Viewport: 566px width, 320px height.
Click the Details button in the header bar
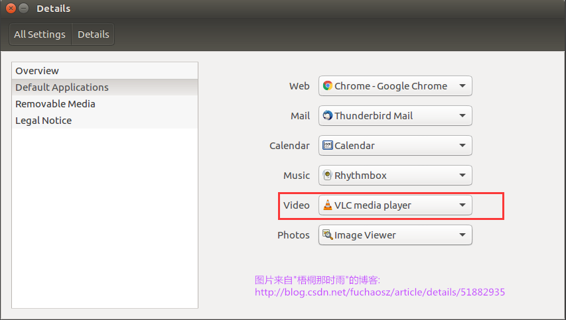[93, 34]
